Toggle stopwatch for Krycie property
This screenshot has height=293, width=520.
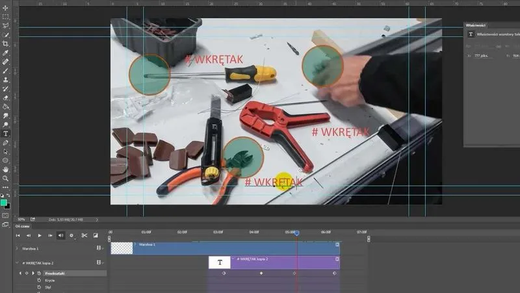[x=39, y=280]
